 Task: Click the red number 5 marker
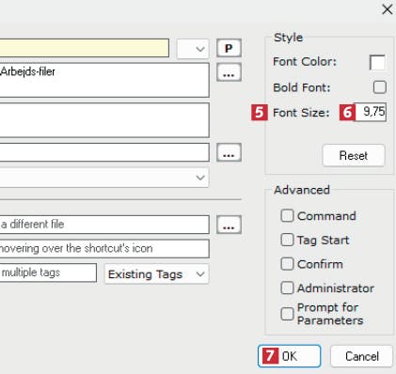[x=260, y=112]
